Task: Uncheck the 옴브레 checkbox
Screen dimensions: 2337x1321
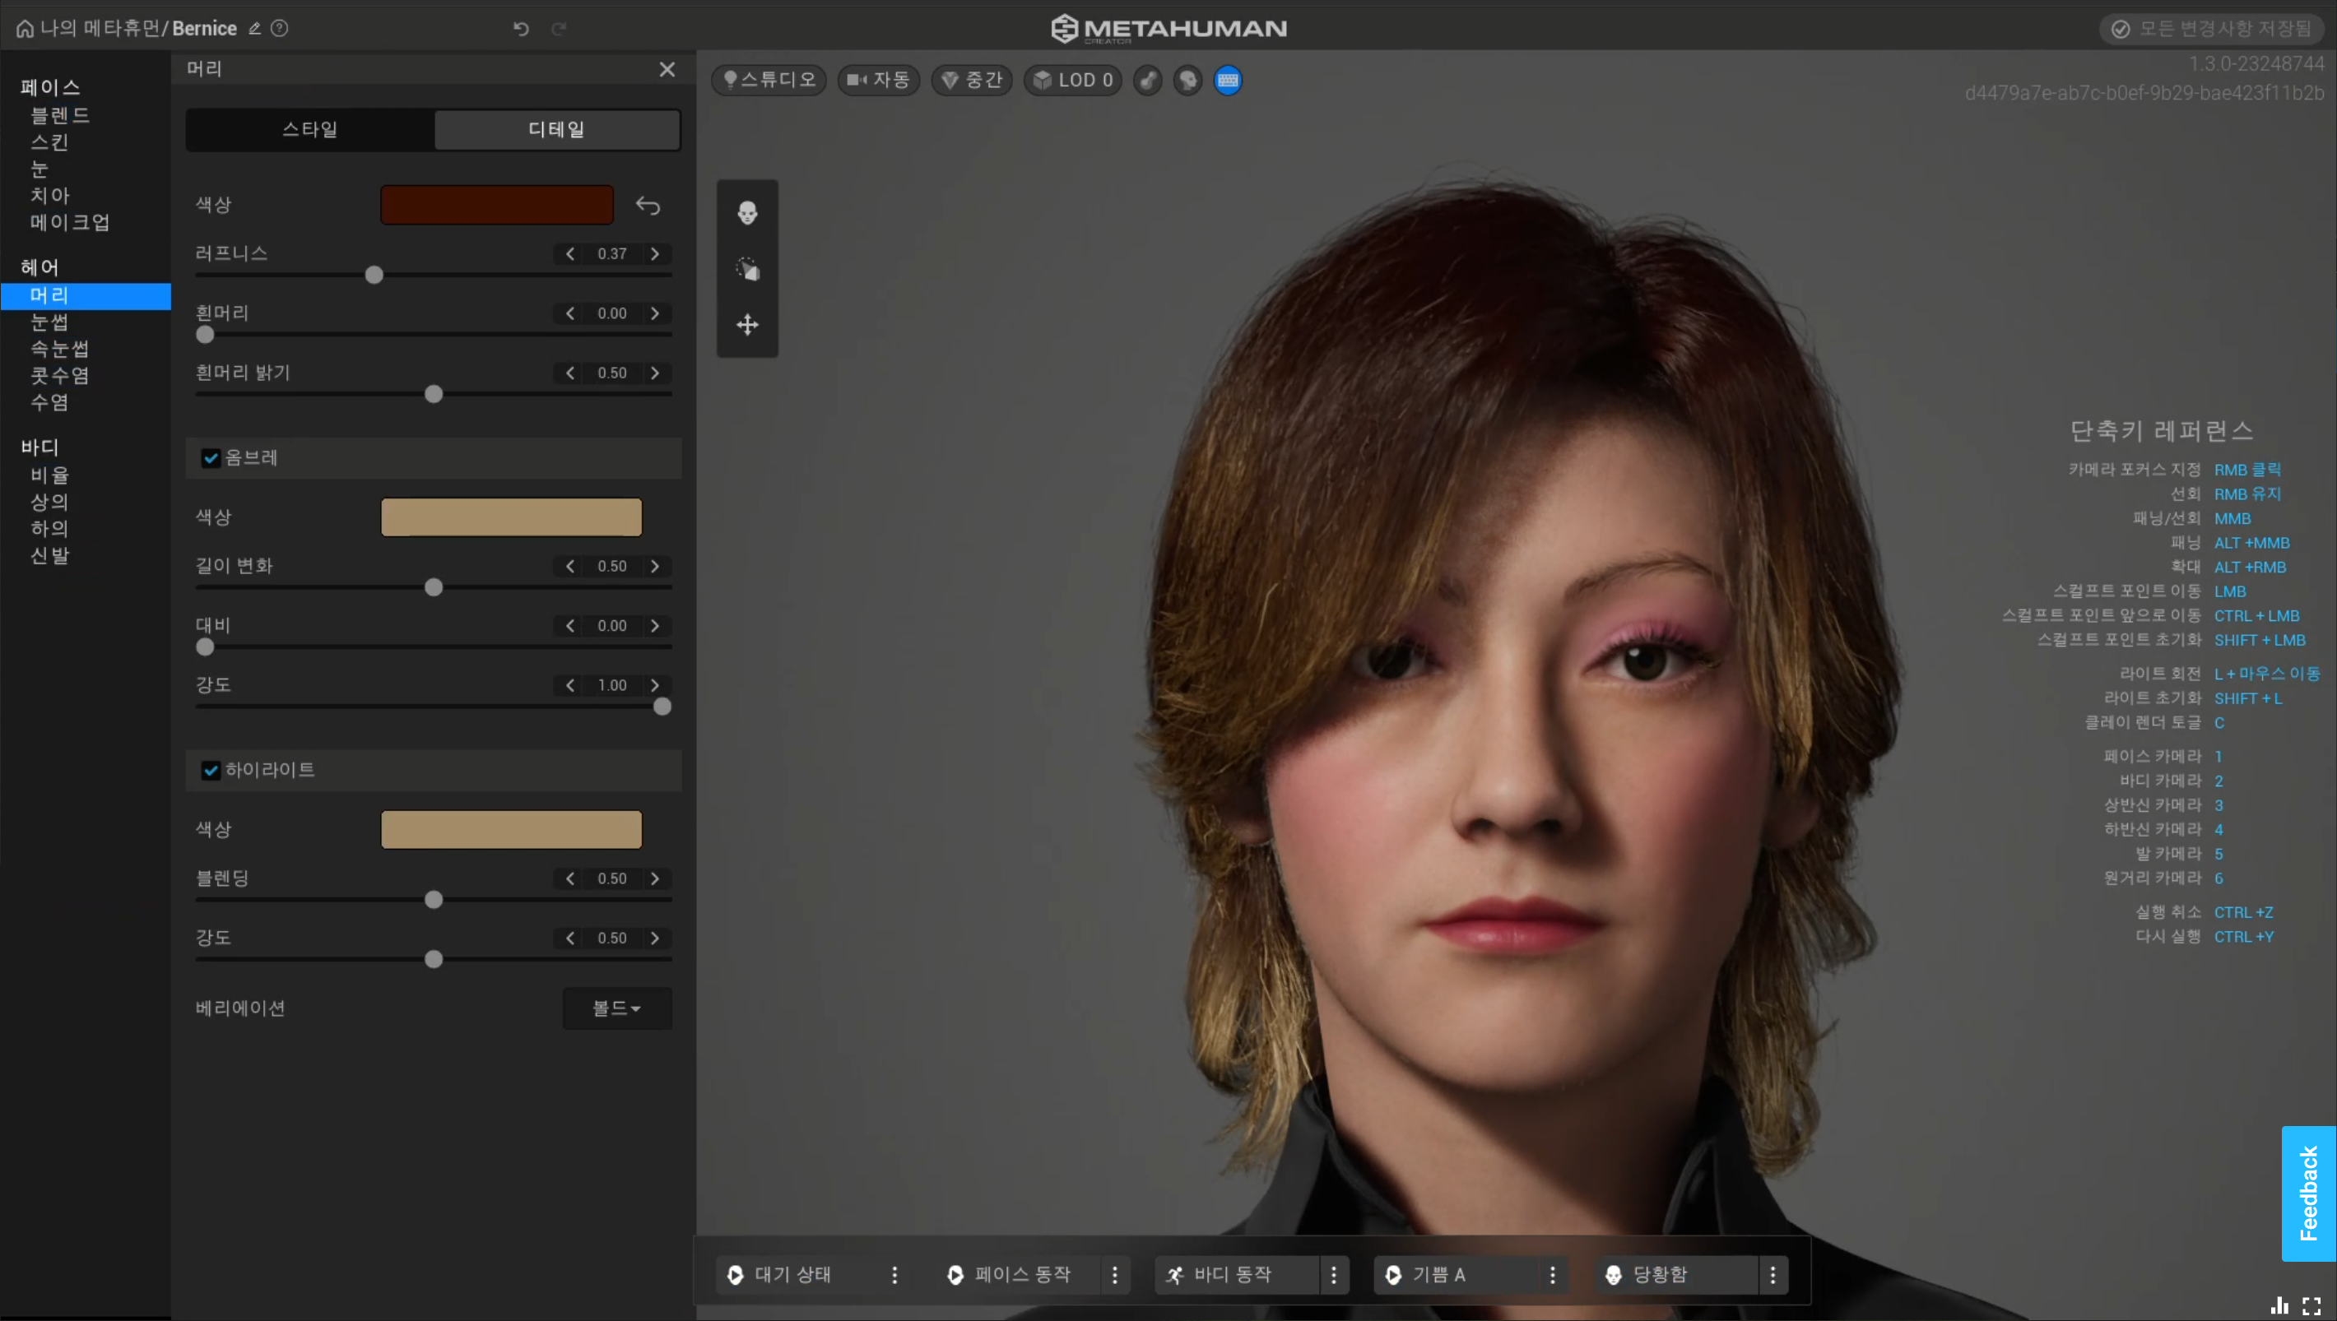Action: [x=211, y=458]
